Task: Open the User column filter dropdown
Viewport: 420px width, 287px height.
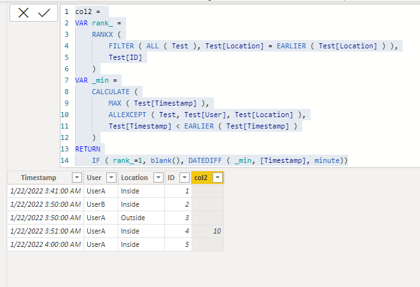Action: pyautogui.click(x=111, y=178)
